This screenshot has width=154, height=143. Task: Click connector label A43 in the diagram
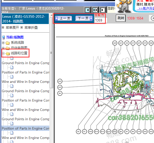coord(60,87)
